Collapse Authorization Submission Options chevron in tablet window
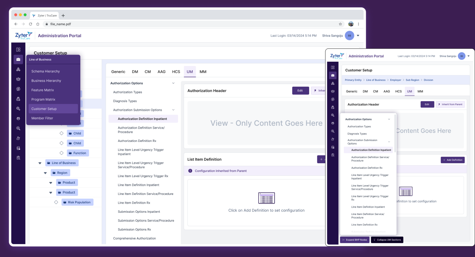475x257 pixels. pos(389,142)
